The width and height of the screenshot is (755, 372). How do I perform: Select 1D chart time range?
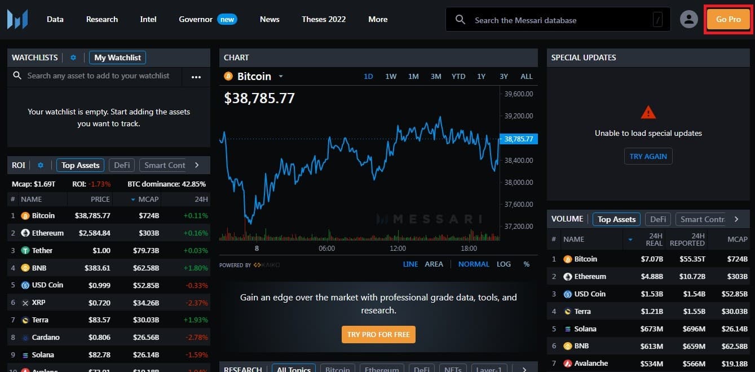[368, 77]
